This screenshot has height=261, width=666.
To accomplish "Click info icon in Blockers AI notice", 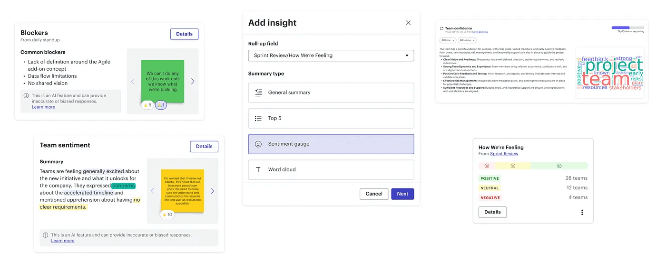I will tap(26, 95).
